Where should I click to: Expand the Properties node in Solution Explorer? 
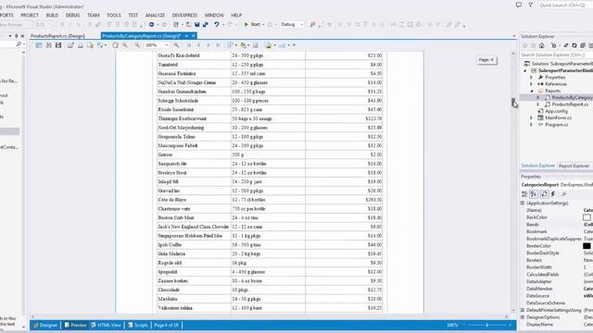[532, 78]
